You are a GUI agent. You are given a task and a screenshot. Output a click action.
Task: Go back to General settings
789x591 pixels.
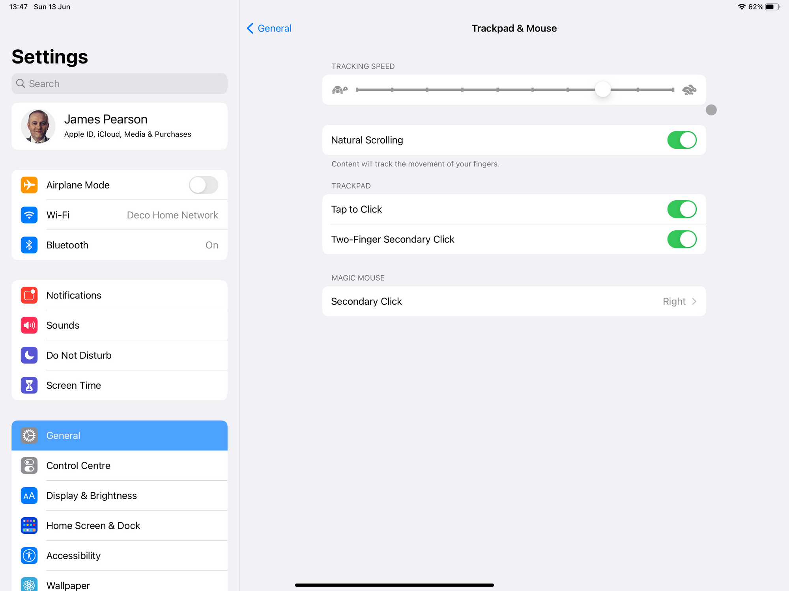(269, 28)
